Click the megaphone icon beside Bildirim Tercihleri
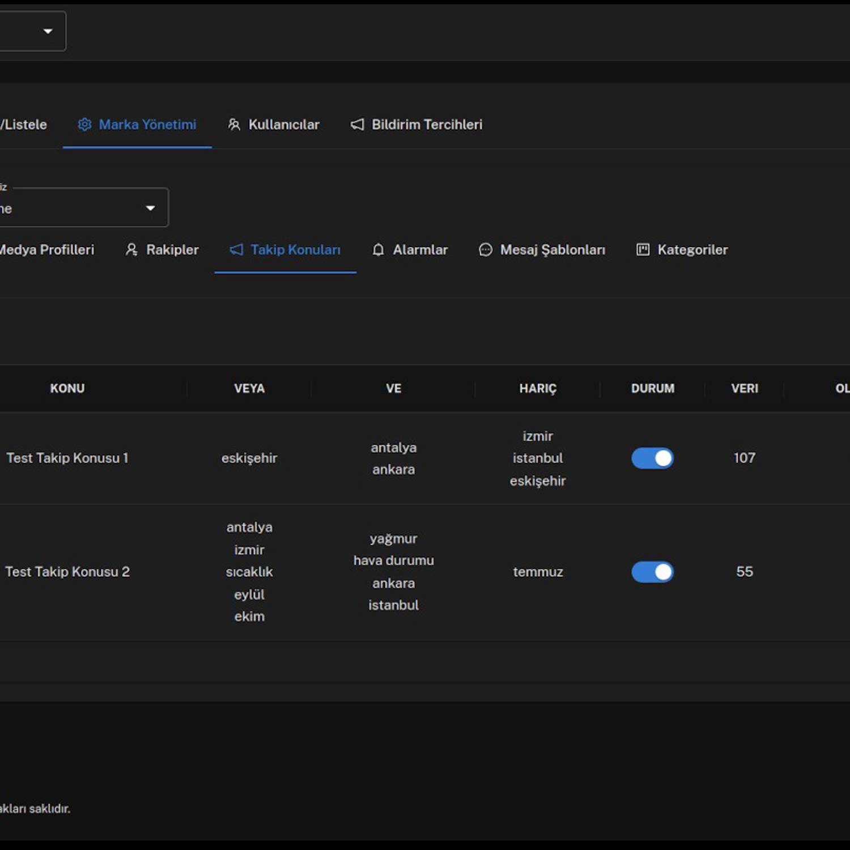 (x=357, y=125)
